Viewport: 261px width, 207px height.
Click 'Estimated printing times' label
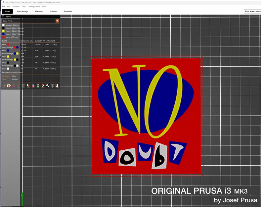coord(13,72)
